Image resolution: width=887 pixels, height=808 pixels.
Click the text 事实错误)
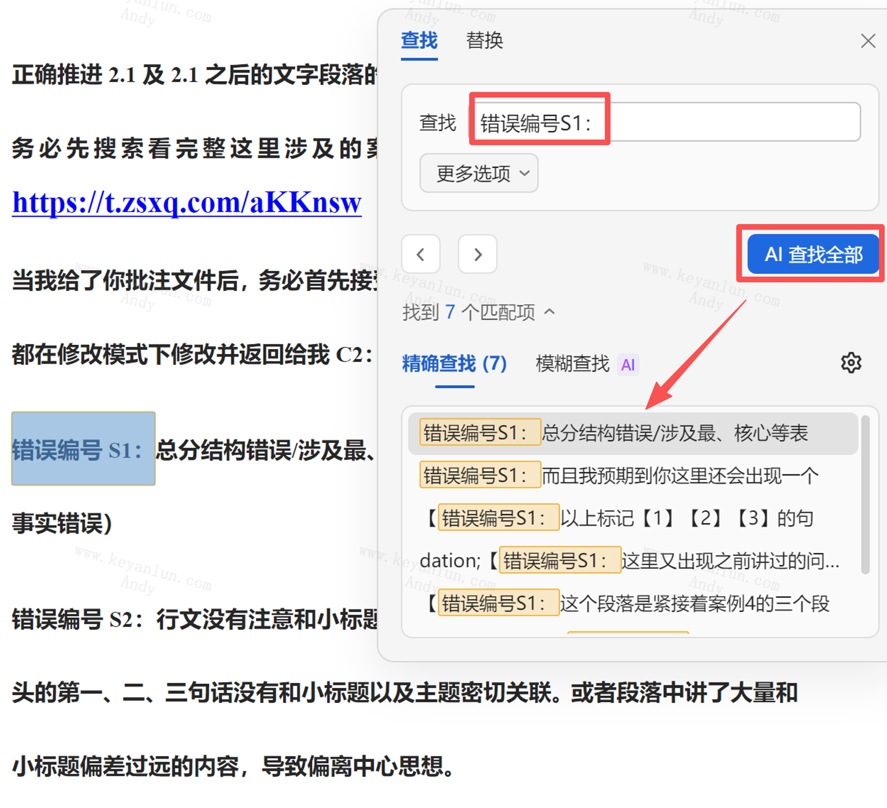click(62, 524)
